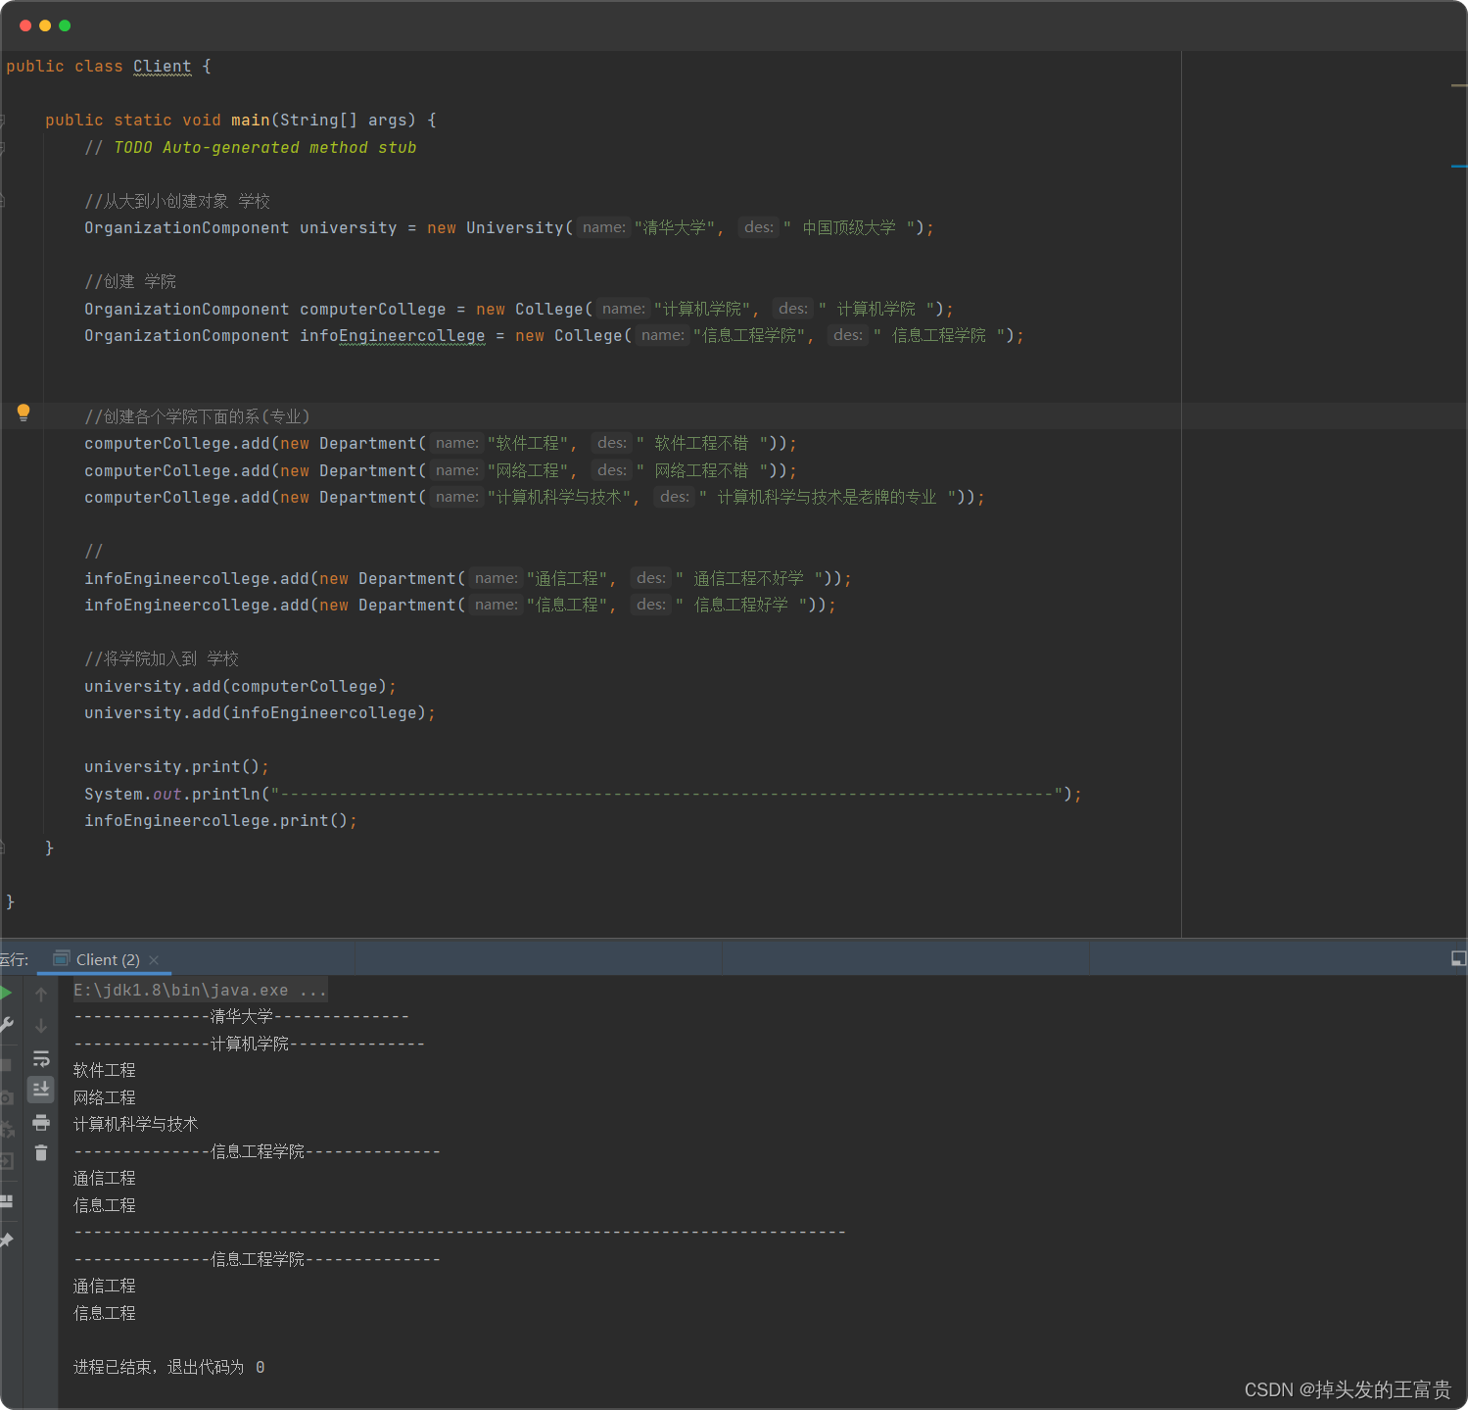Toggle soft-wrap in the run console
Screen dimensions: 1468x1410
pyautogui.click(x=41, y=1058)
